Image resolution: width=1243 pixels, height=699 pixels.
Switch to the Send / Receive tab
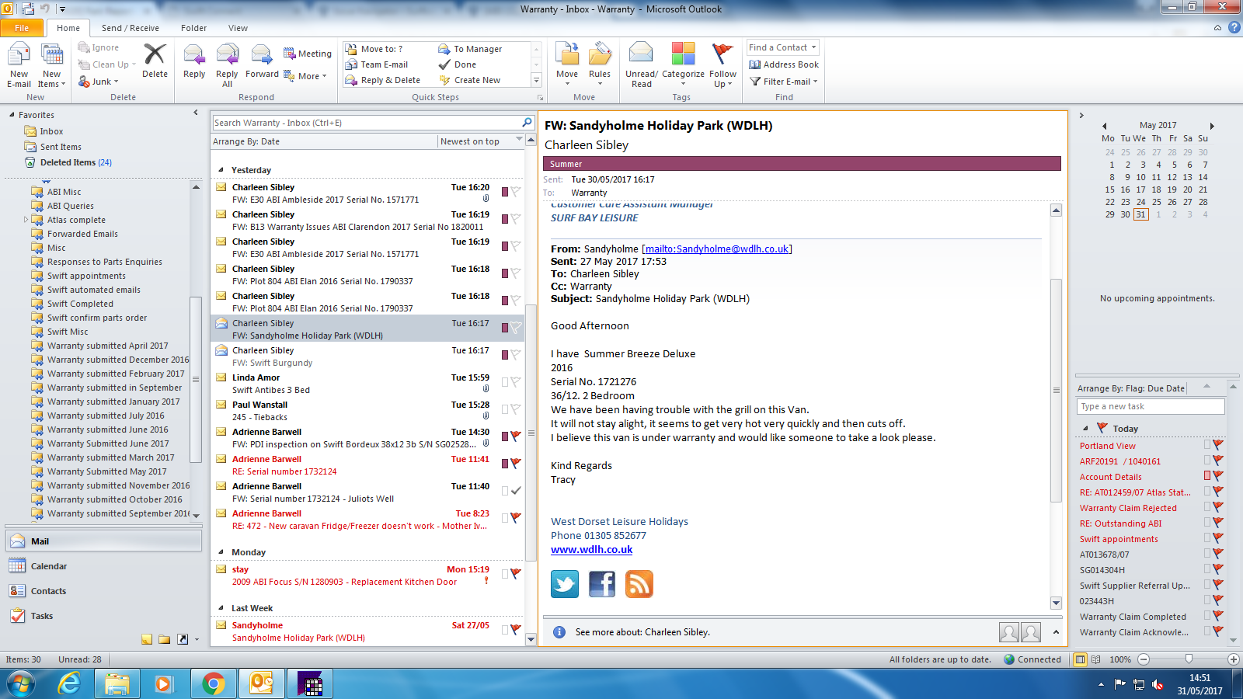(131, 28)
